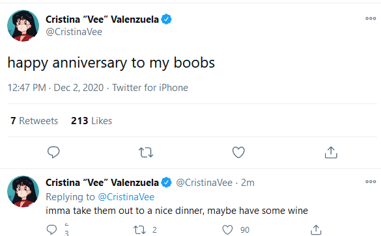This screenshot has height=236, width=381.
Task: Retweet the main tweet via retweet icon
Action: coord(146,153)
